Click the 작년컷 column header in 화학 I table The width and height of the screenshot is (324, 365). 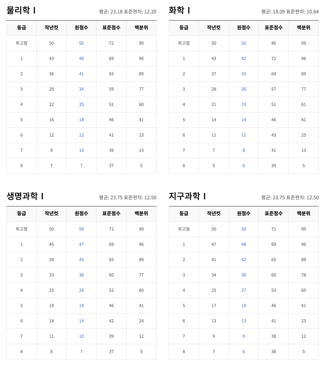point(214,28)
